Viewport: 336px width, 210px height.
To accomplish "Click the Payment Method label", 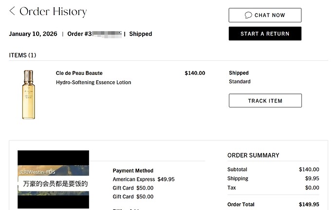I will point(133,171).
